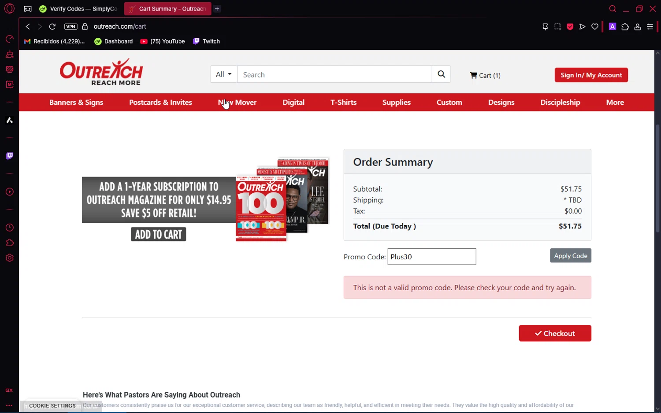This screenshot has height=413, width=661.
Task: Open the Opera GX main menu logo
Action: 9,8
